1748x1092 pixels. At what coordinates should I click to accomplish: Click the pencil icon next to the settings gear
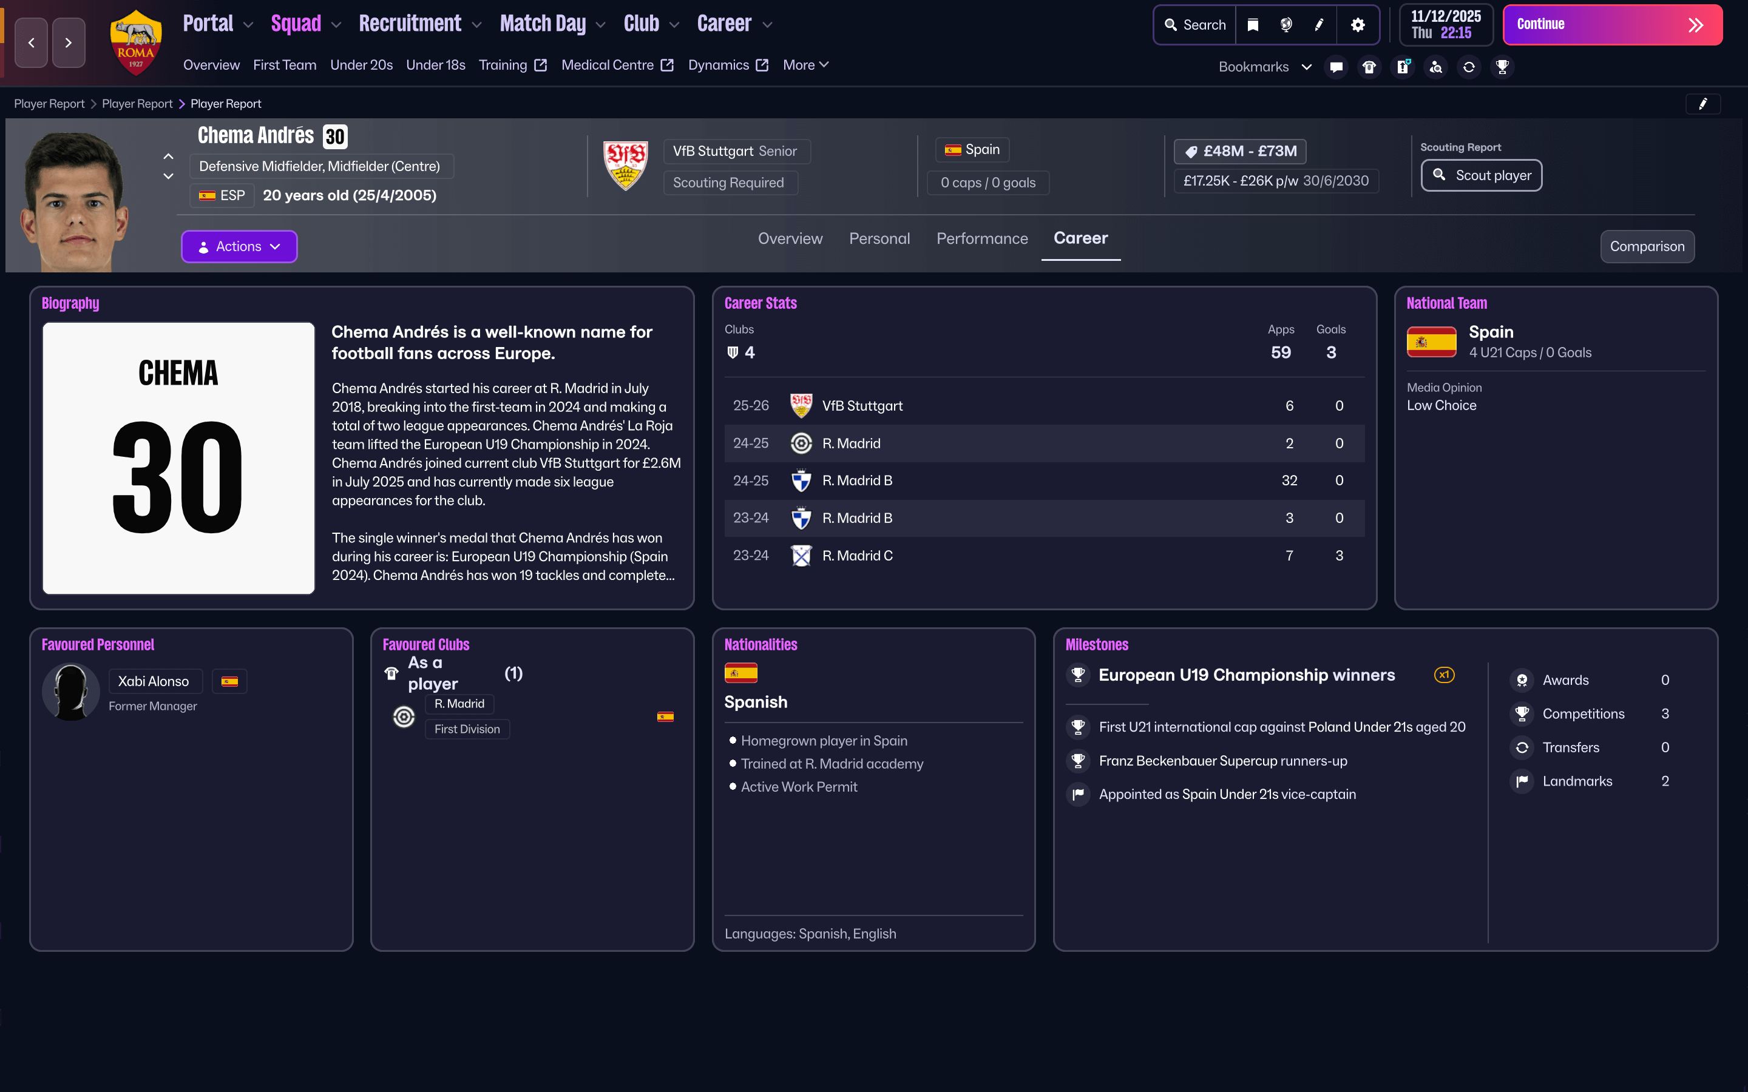pyautogui.click(x=1319, y=24)
